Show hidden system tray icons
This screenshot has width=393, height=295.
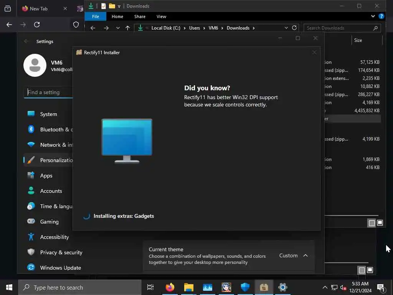click(325, 287)
